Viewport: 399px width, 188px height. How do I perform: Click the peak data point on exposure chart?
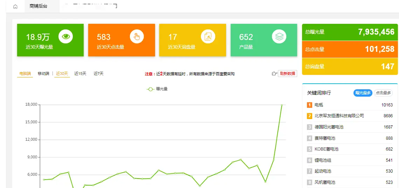(282, 105)
